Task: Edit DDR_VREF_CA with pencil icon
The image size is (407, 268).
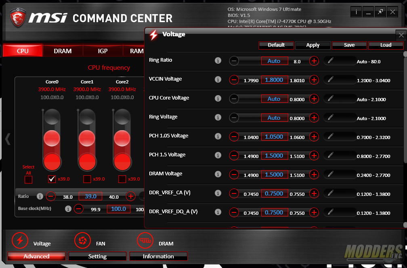Action: pos(330,193)
